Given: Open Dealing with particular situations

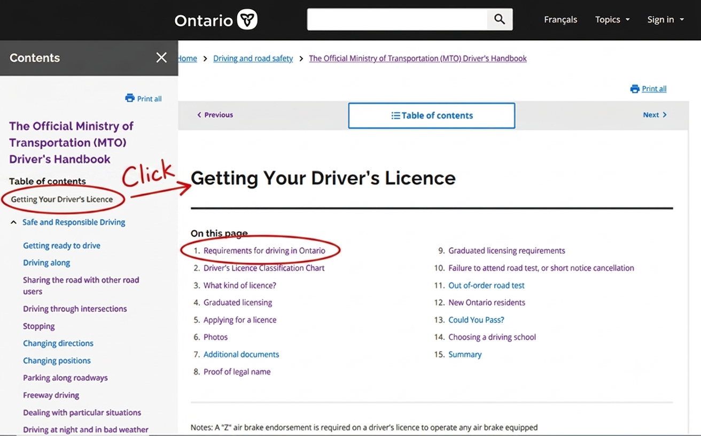Looking at the screenshot, I should [82, 412].
